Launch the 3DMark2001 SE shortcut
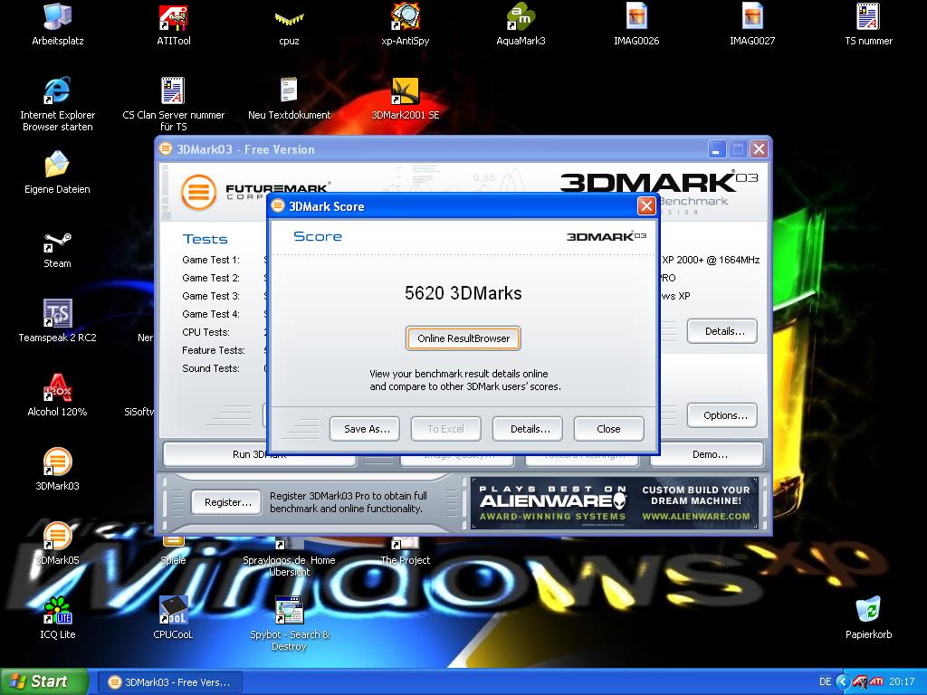 click(x=405, y=98)
